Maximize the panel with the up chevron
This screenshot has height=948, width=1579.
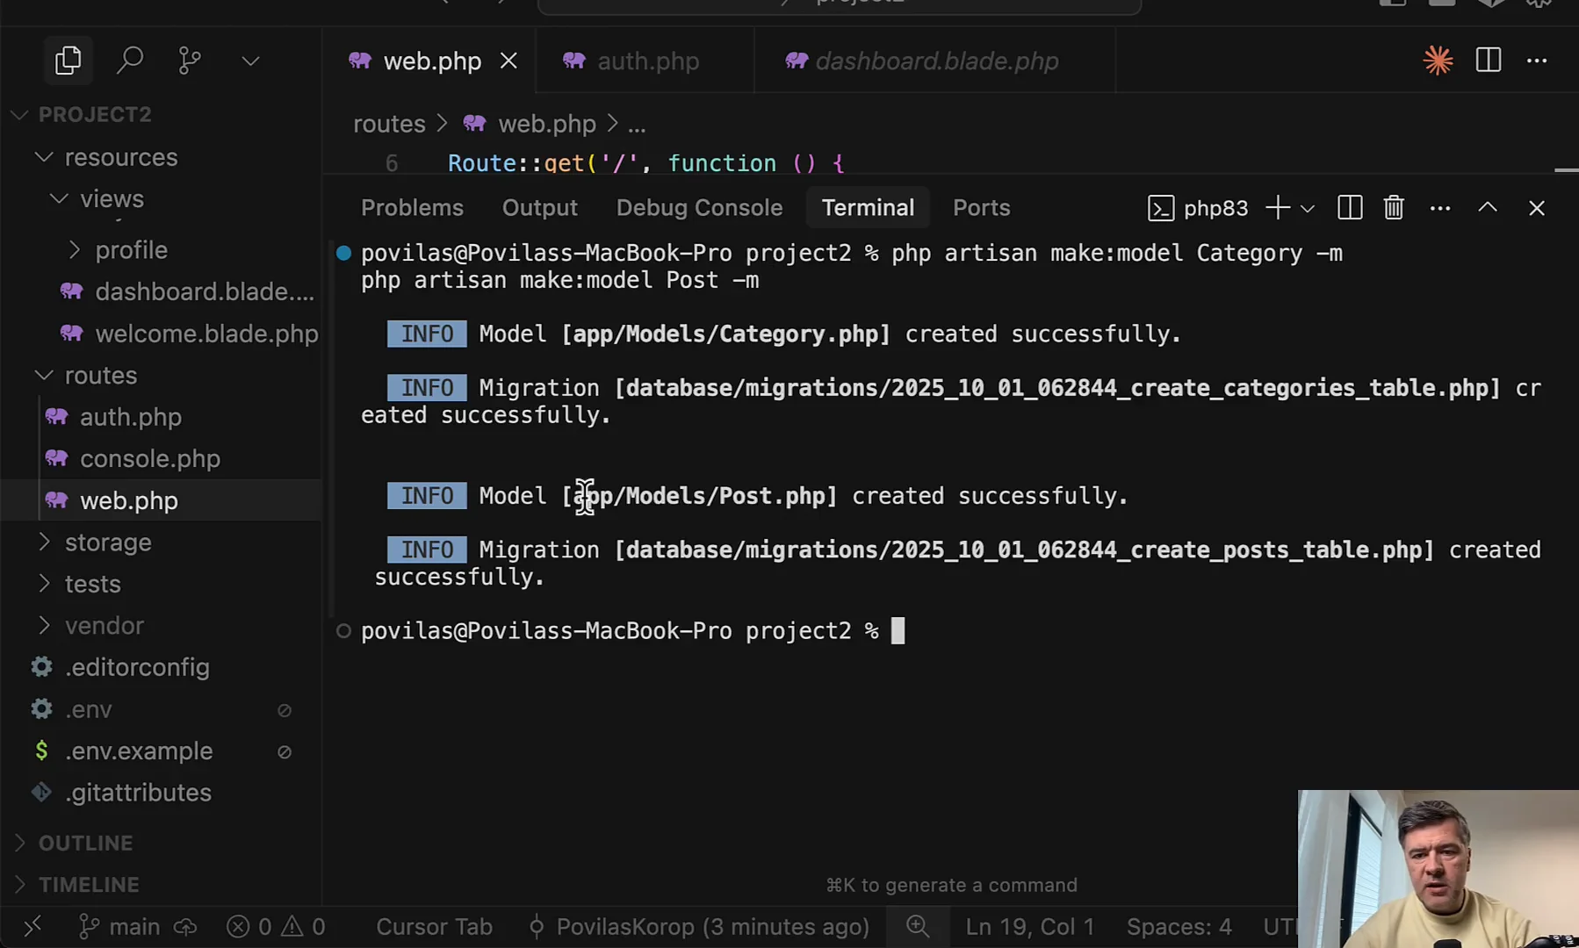point(1488,208)
